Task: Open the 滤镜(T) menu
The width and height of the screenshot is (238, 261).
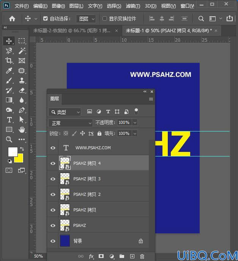Action: 133,6
